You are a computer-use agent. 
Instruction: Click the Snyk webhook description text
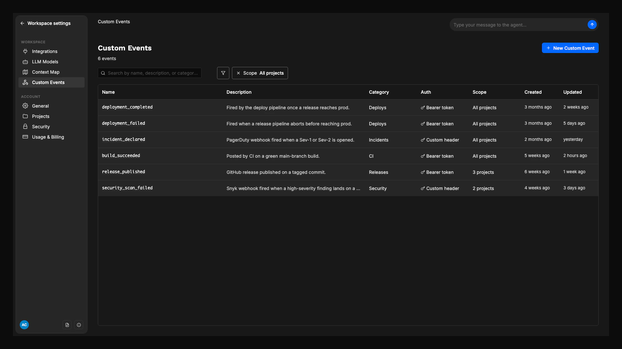[293, 188]
